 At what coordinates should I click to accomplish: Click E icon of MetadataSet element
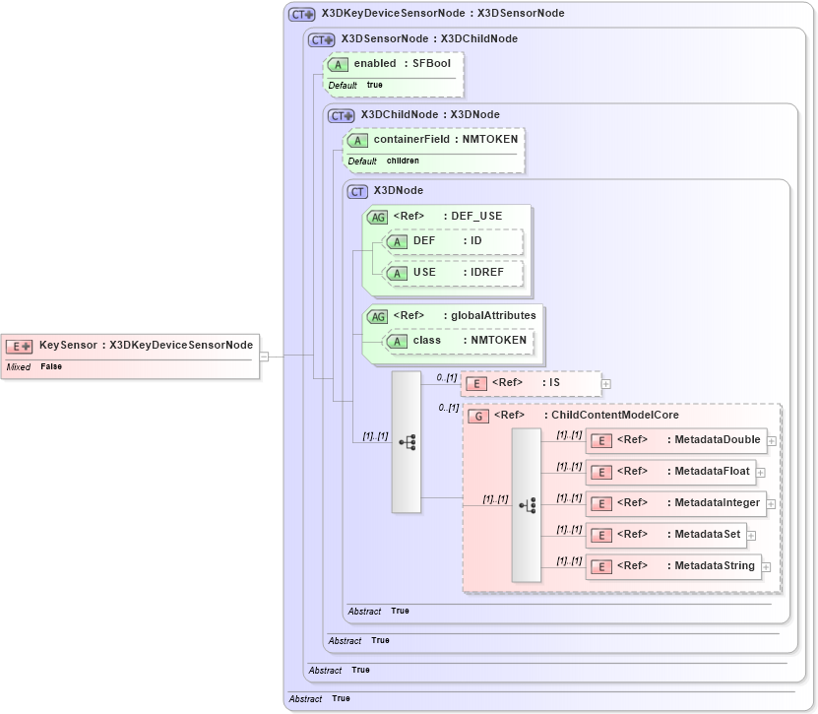pyautogui.click(x=601, y=536)
